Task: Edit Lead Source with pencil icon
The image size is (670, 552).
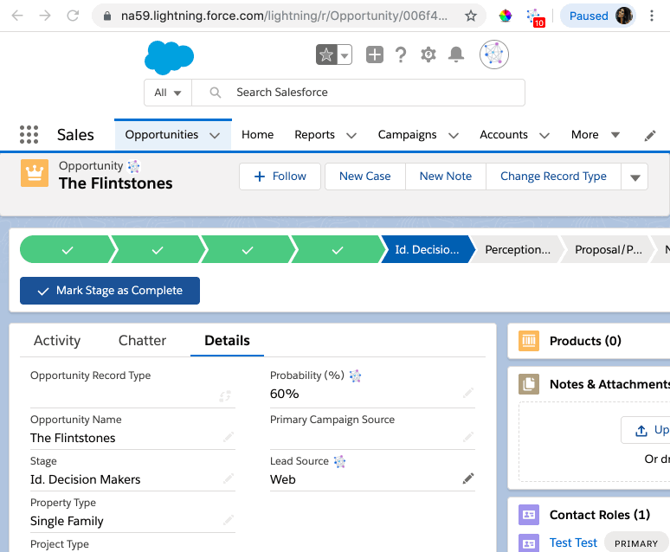Action: tap(468, 478)
